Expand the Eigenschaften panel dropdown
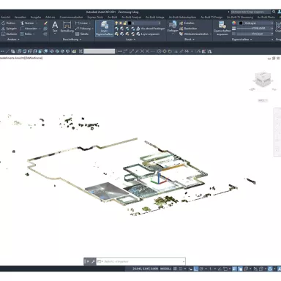The height and width of the screenshot is (281, 281). (x=241, y=40)
